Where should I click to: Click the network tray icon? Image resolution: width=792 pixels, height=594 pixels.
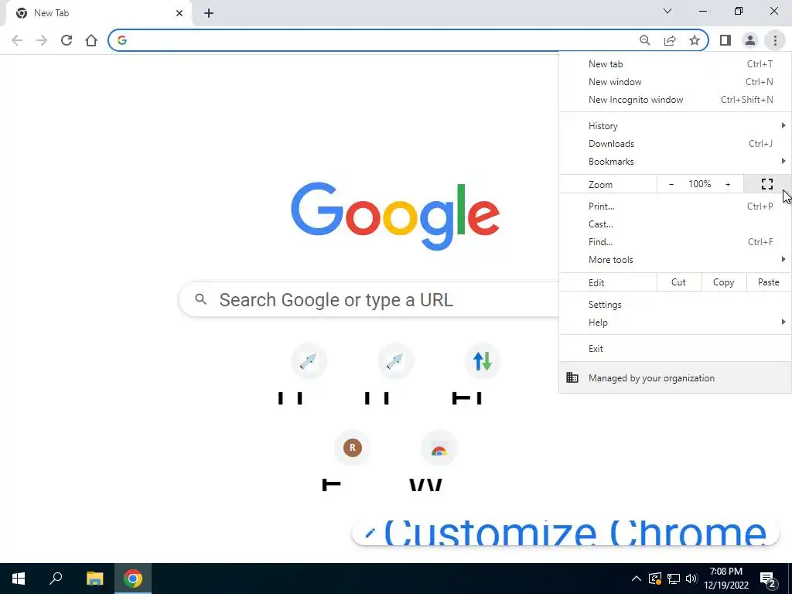point(674,579)
